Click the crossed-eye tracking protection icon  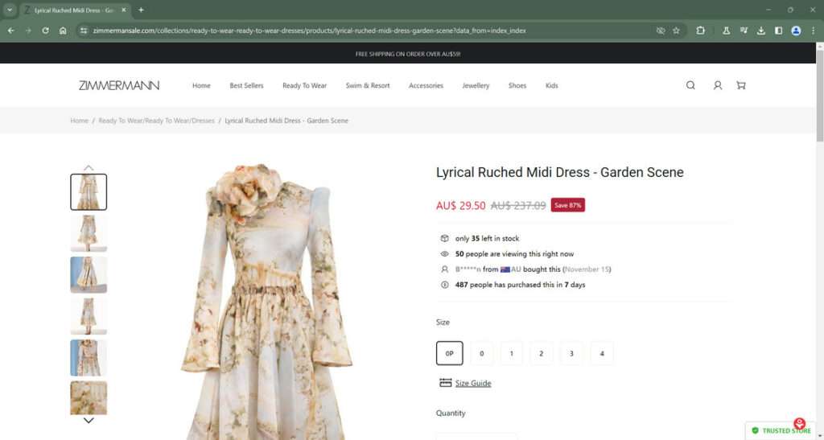(661, 31)
